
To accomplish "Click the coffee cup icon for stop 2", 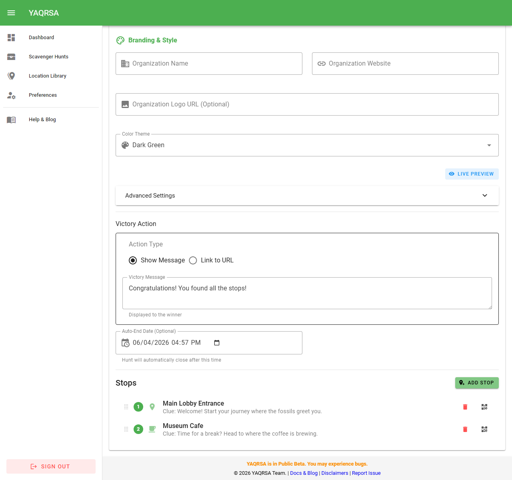I will coord(152,429).
